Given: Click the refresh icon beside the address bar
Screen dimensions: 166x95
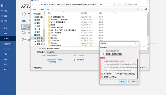Looking at the screenshot, I should pyautogui.click(x=119, y=5).
